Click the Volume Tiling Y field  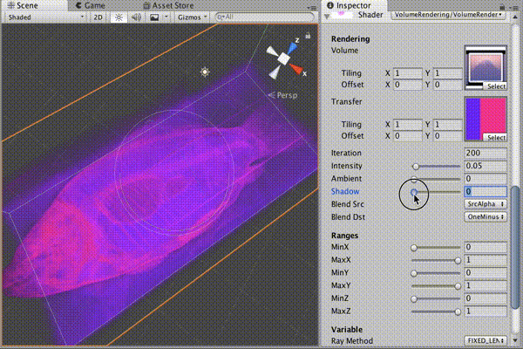[448, 73]
